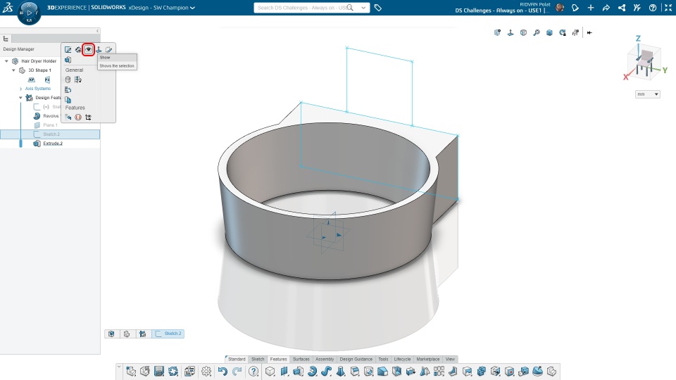
Task: Click the search field in the top bar
Action: tap(302, 8)
